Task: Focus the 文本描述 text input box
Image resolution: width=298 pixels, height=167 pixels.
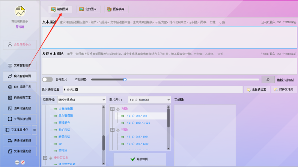Action: (170, 37)
